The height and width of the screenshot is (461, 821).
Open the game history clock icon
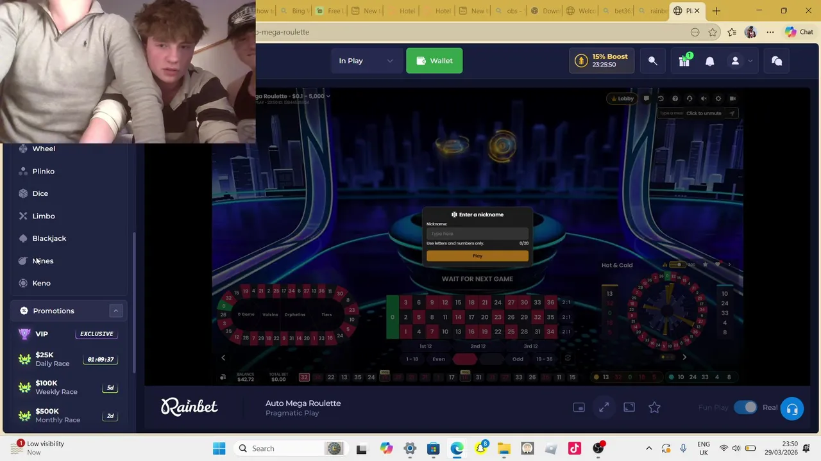click(x=661, y=99)
